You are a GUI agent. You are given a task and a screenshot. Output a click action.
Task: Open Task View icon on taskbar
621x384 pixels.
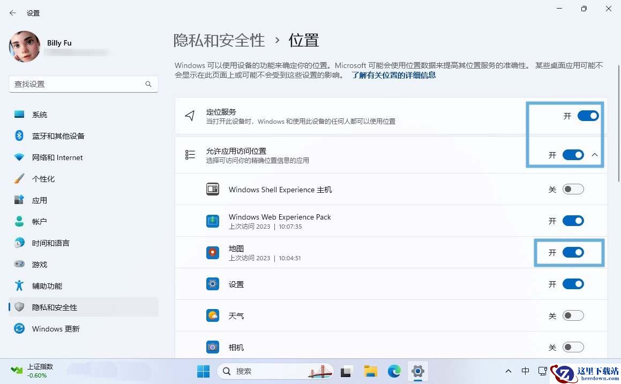click(x=346, y=371)
